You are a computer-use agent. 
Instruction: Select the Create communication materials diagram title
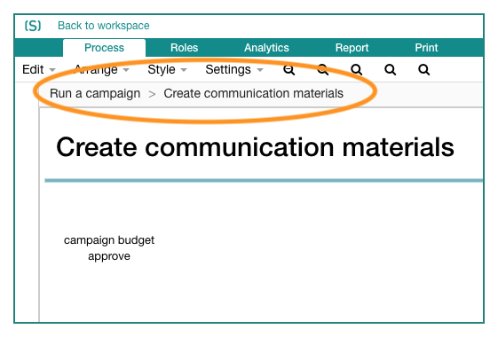(x=255, y=147)
